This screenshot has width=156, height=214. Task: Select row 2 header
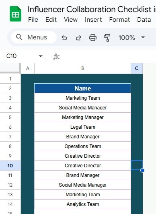[10, 88]
